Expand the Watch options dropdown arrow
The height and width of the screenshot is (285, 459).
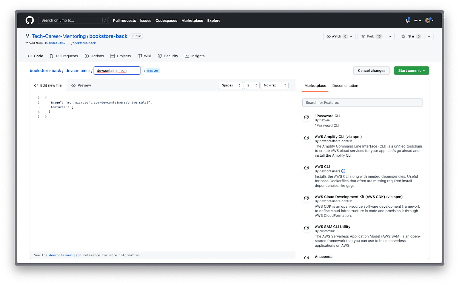(351, 36)
